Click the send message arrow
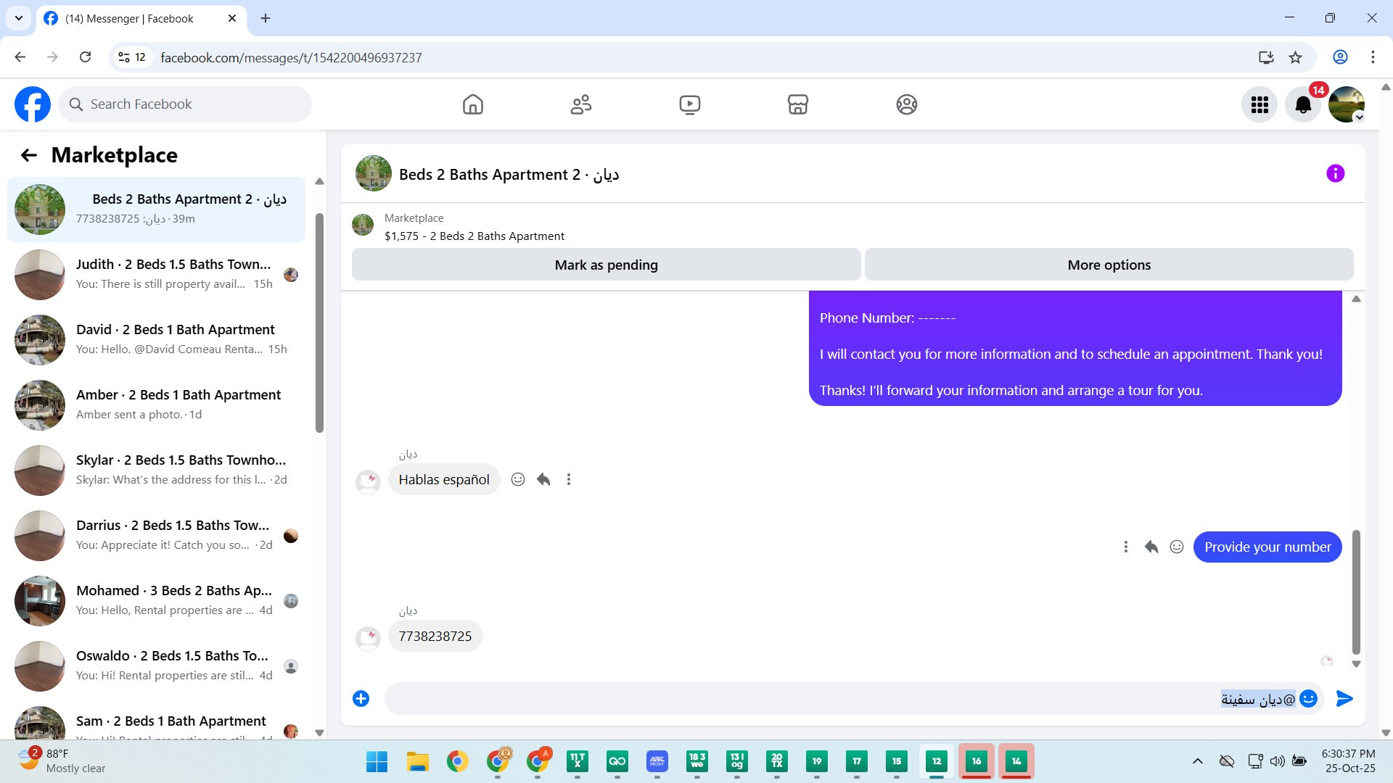Viewport: 1393px width, 783px height. pos(1344,698)
